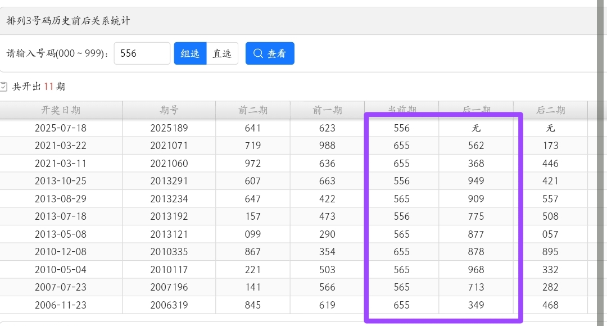607x326 pixels.
Task: Click value 909 in the 2013234 row
Action: pyautogui.click(x=476, y=198)
